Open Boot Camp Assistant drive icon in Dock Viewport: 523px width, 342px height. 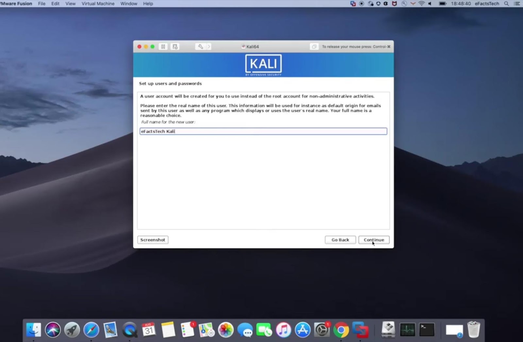(x=388, y=330)
